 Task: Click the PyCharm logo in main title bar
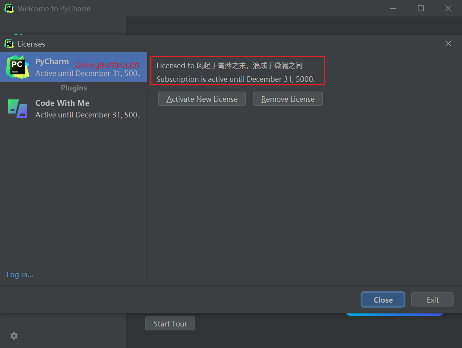[9, 8]
